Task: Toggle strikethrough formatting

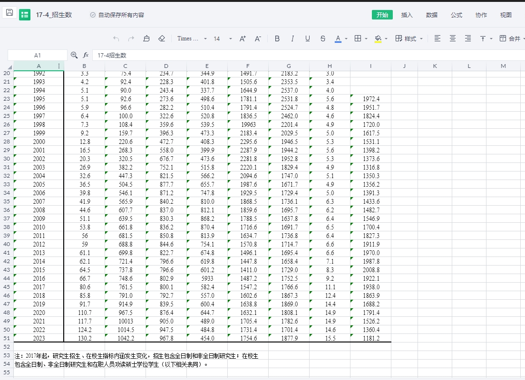Action: [x=323, y=38]
